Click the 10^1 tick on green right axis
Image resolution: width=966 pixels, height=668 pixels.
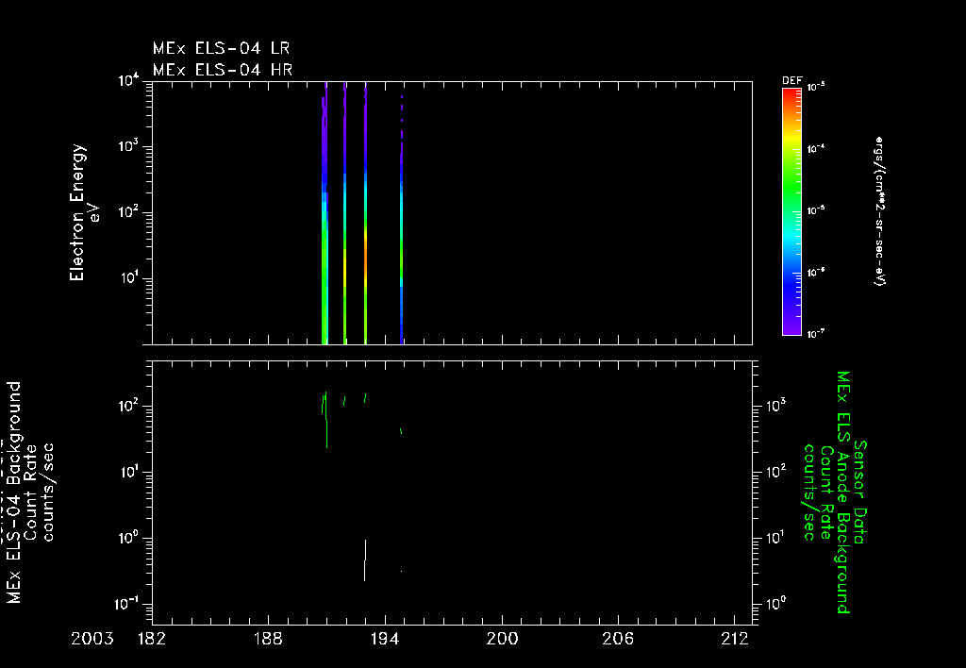click(775, 538)
